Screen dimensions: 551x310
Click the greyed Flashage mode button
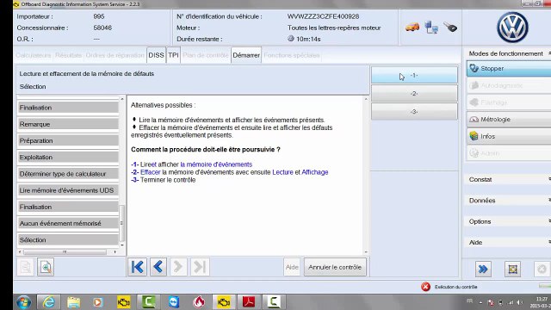509,102
